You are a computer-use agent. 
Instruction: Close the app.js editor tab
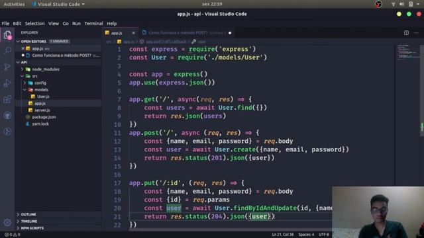click(133, 33)
